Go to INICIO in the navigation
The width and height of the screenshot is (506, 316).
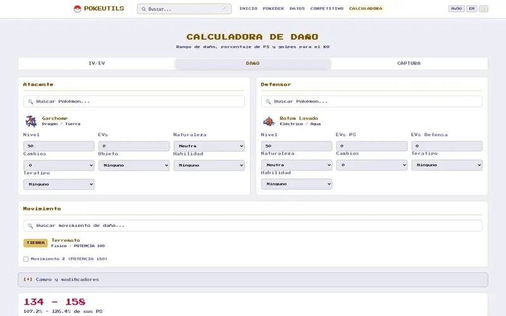[248, 9]
